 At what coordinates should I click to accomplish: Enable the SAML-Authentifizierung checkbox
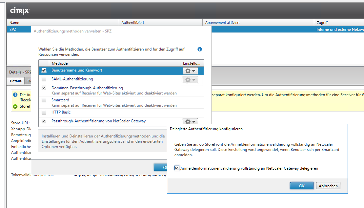[x=44, y=79]
